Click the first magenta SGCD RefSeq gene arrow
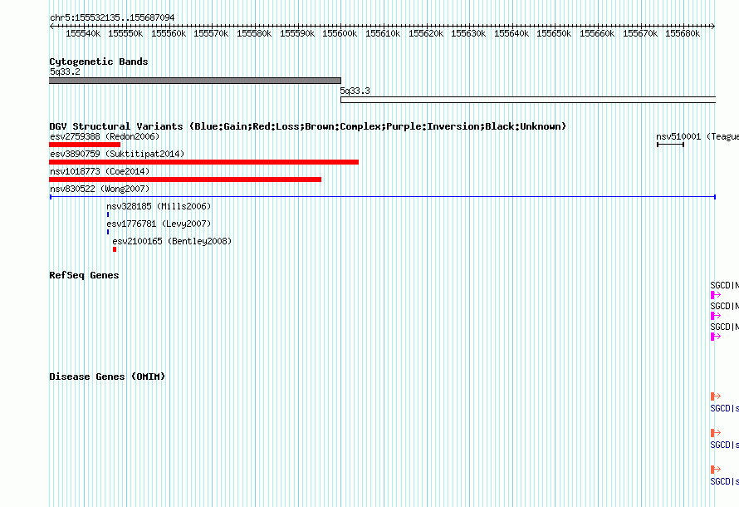This screenshot has height=507, width=739. coord(716,295)
